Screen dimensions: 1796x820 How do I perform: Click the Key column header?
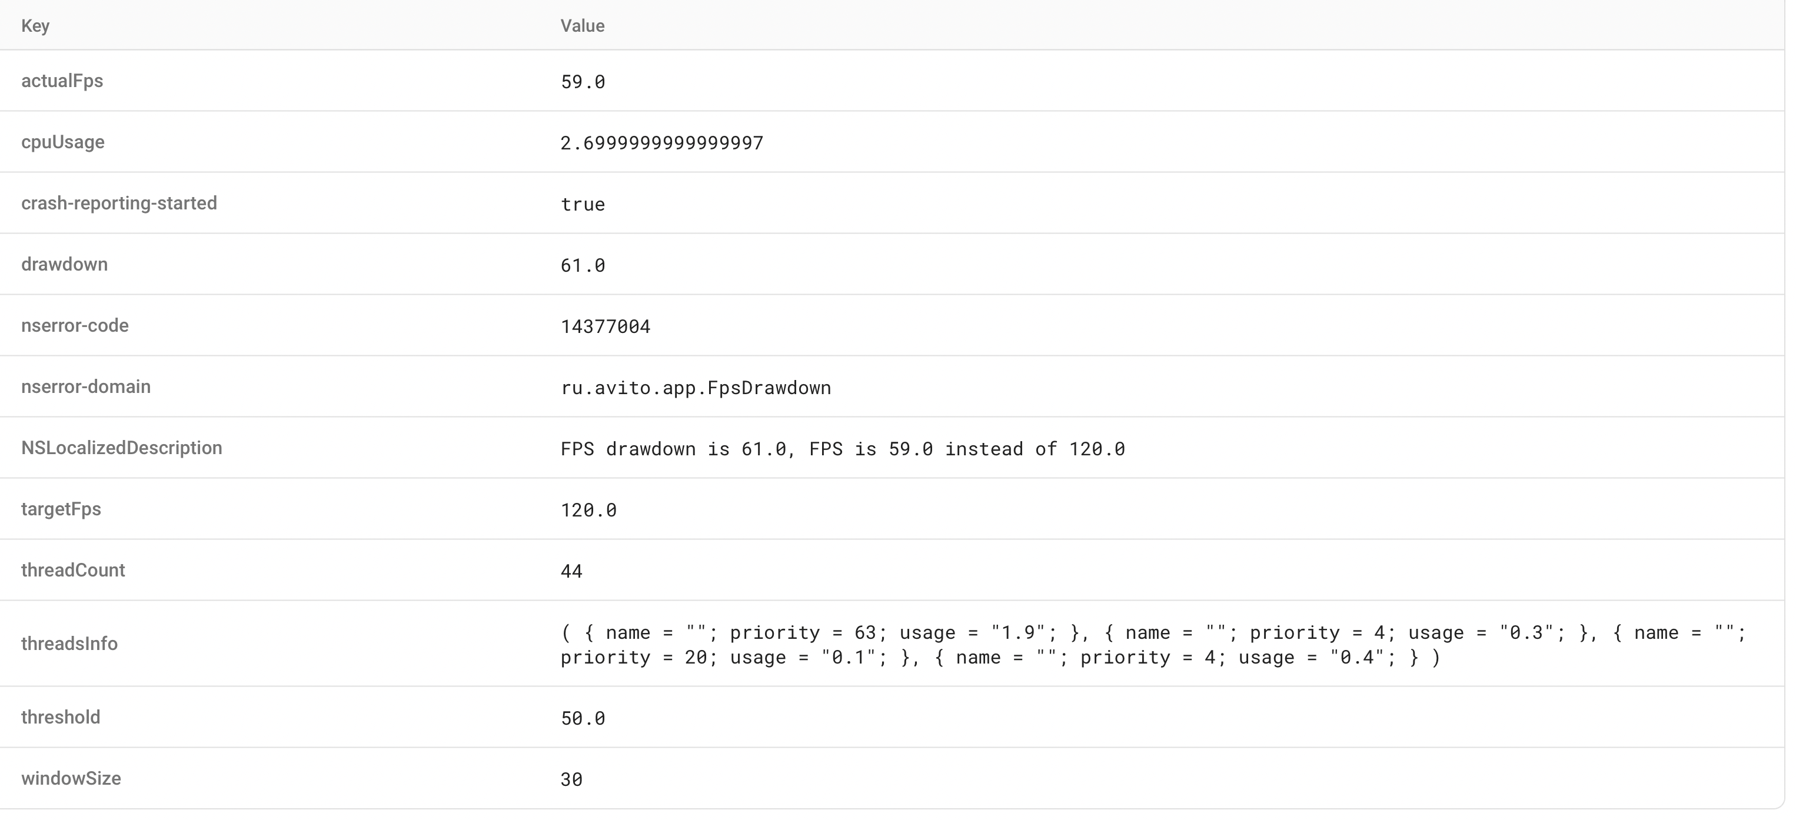coord(35,26)
